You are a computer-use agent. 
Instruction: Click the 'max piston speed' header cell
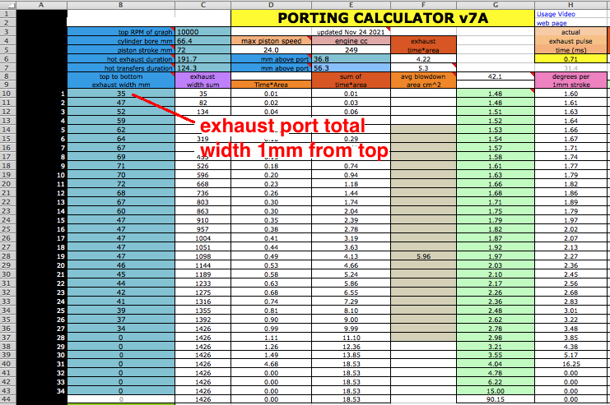click(271, 41)
